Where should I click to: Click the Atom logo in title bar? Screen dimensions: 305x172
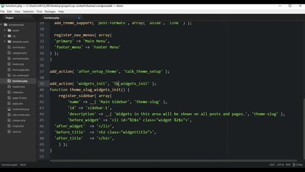[x=2, y=6]
